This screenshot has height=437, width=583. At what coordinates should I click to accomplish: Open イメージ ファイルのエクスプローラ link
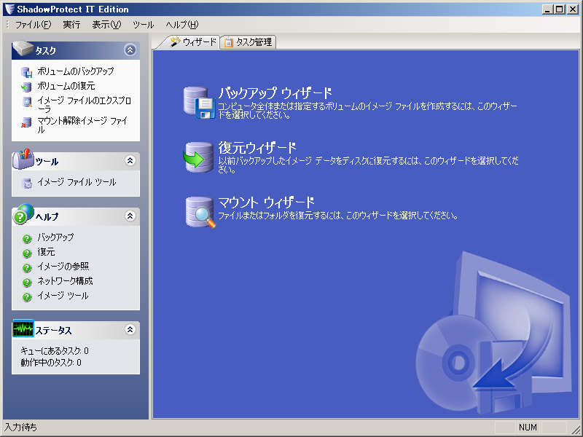(84, 105)
